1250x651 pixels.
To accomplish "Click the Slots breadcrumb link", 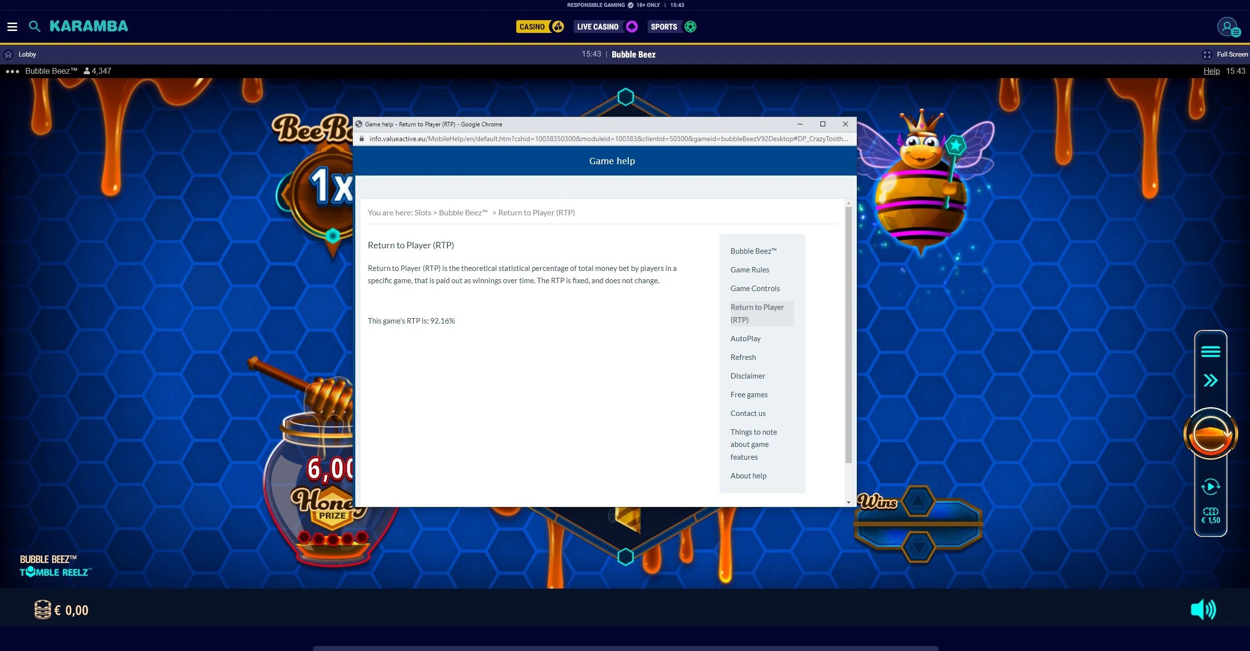I will click(423, 212).
